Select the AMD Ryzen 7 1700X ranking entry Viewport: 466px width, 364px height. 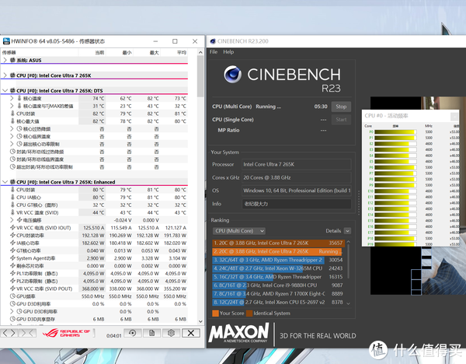[278, 294]
